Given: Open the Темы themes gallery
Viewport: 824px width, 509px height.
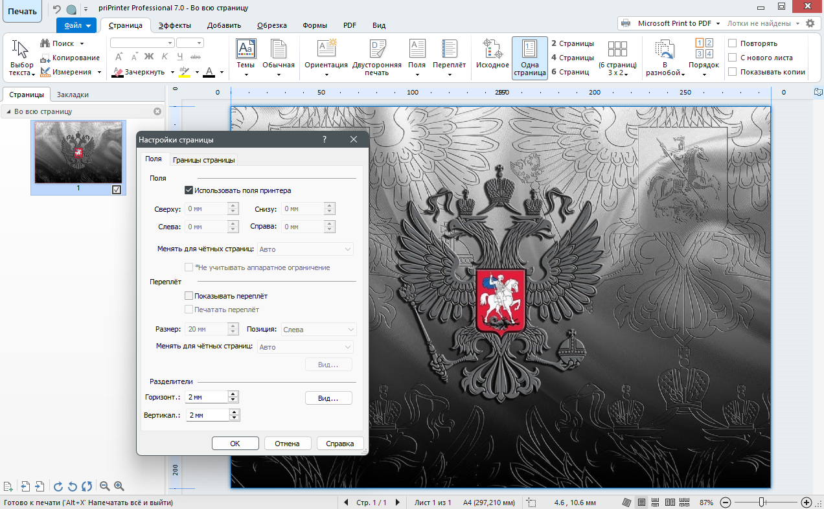Looking at the screenshot, I should point(246,58).
